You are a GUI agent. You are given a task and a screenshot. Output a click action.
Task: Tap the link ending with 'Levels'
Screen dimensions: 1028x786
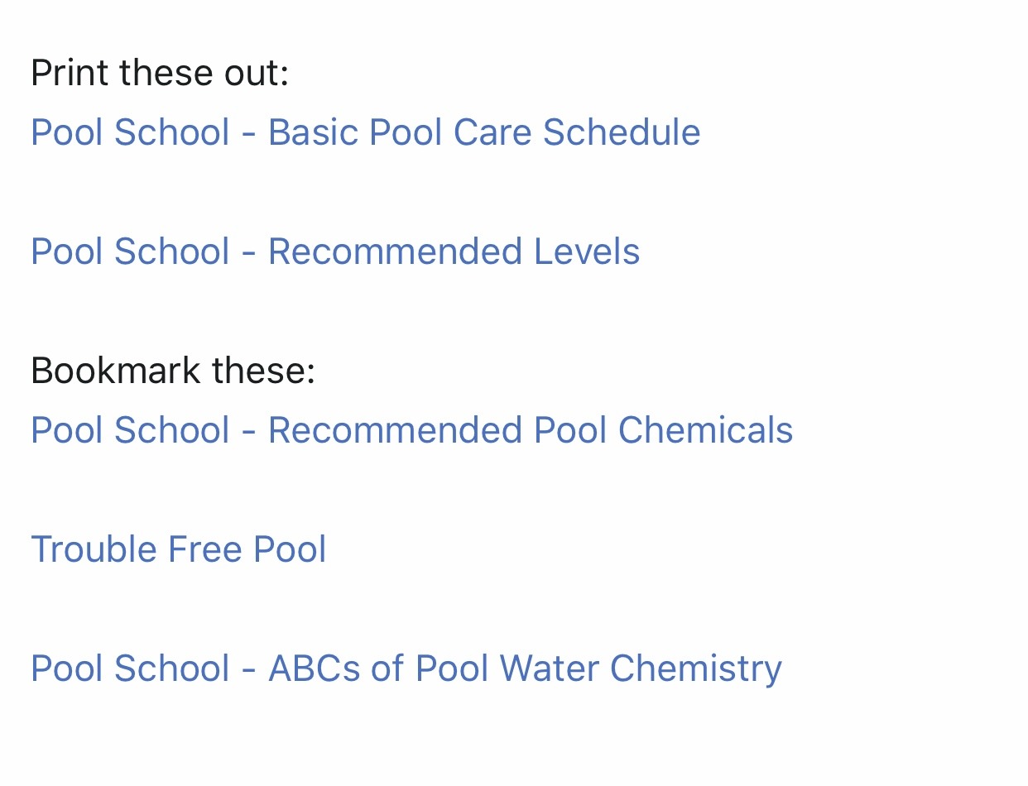[x=335, y=252]
